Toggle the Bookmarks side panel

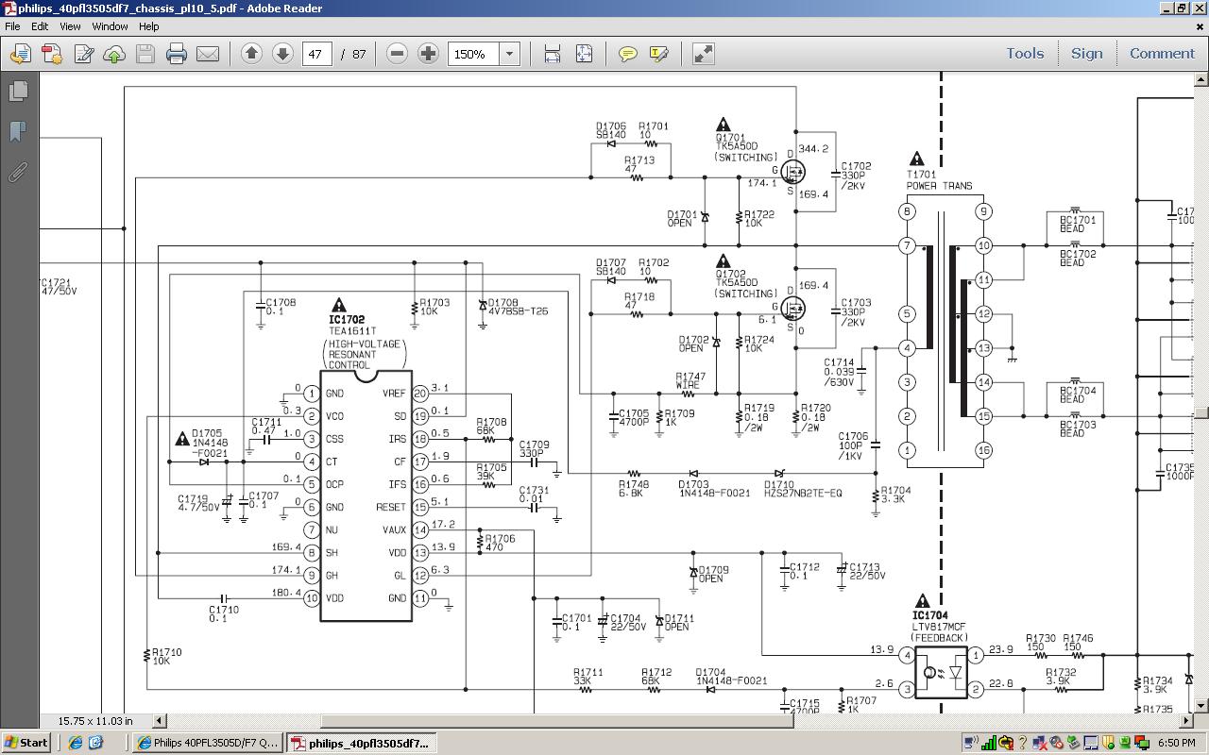point(18,131)
